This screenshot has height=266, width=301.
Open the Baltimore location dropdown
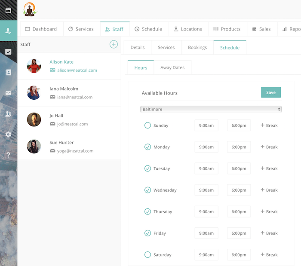coord(211,109)
